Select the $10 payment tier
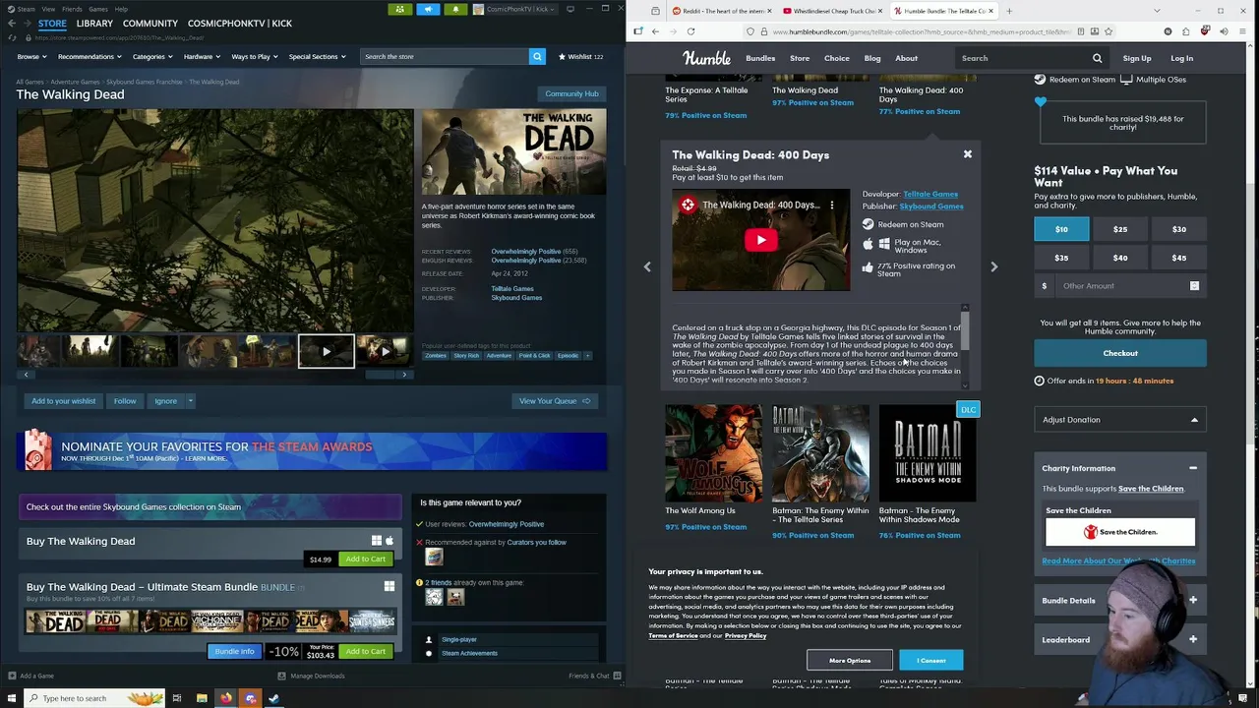1259x708 pixels. [x=1061, y=229]
